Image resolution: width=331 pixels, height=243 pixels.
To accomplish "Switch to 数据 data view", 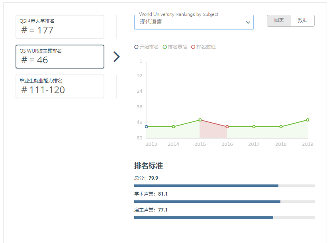I will pos(303,21).
